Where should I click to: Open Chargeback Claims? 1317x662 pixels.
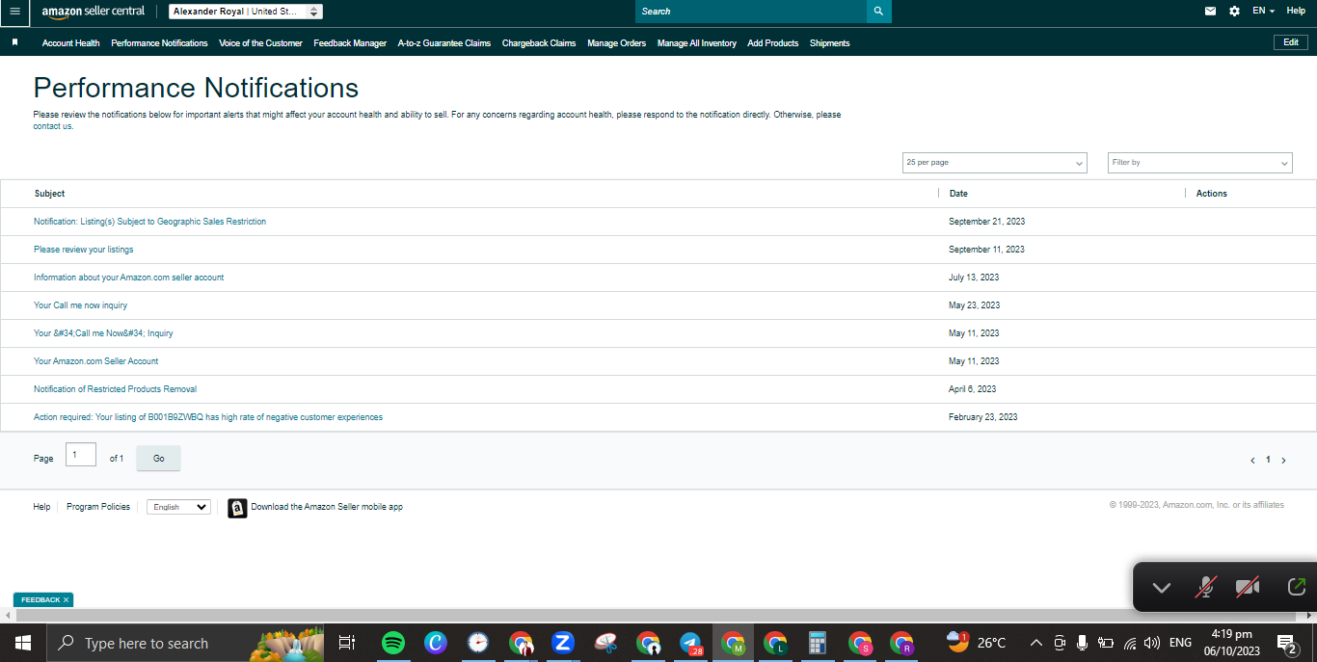(539, 43)
